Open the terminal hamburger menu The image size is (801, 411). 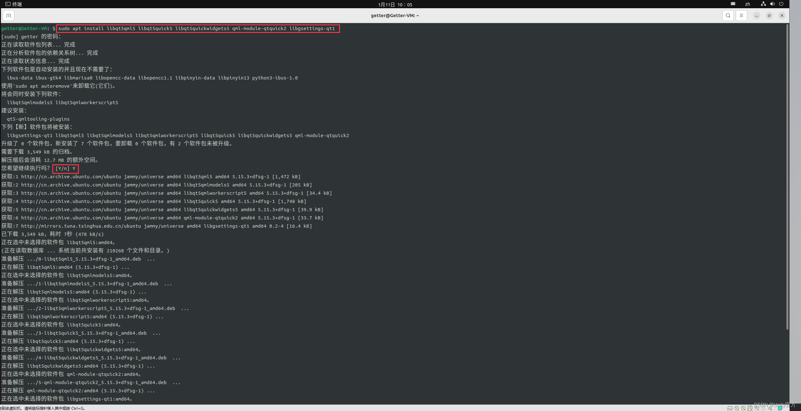[x=741, y=16]
